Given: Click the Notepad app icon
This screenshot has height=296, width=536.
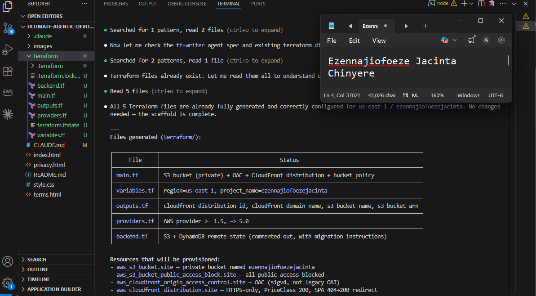Looking at the screenshot, I should pyautogui.click(x=331, y=26).
